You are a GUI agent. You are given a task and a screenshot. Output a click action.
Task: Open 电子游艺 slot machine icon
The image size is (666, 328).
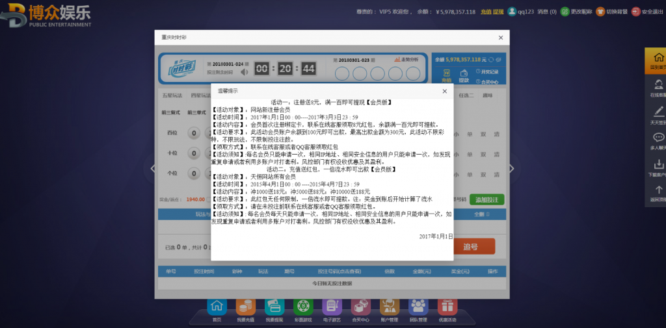coord(332,307)
